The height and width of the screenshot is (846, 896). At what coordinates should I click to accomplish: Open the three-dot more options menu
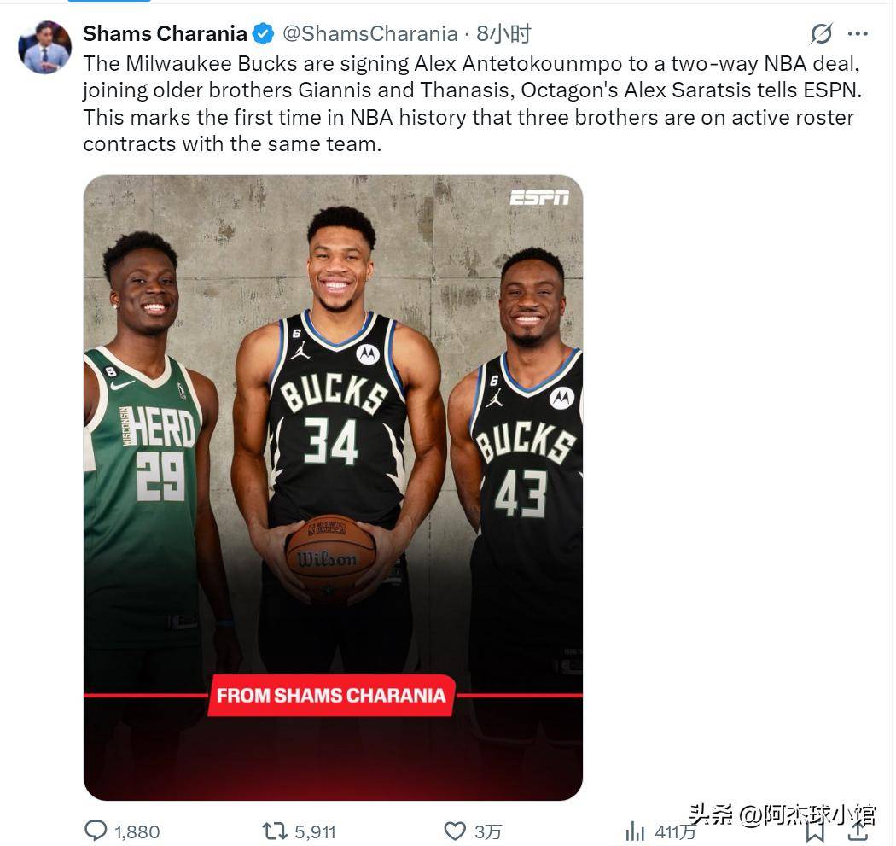858,34
